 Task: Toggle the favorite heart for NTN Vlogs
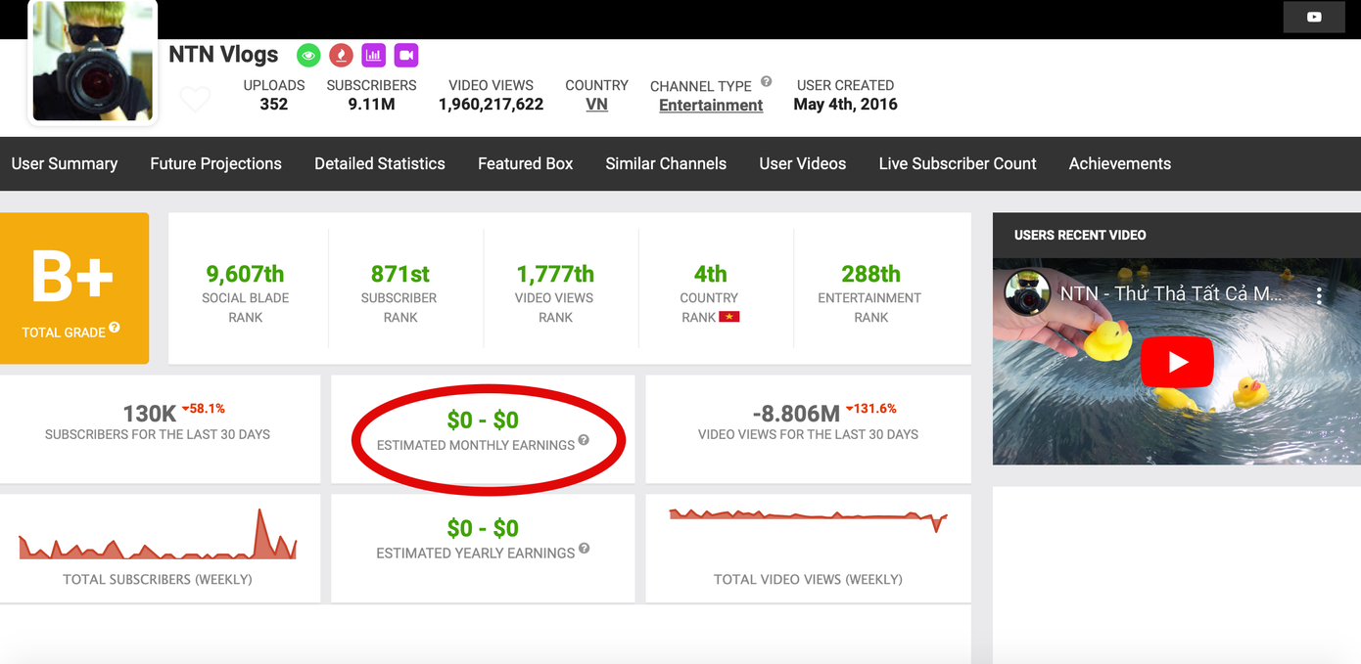click(x=195, y=99)
